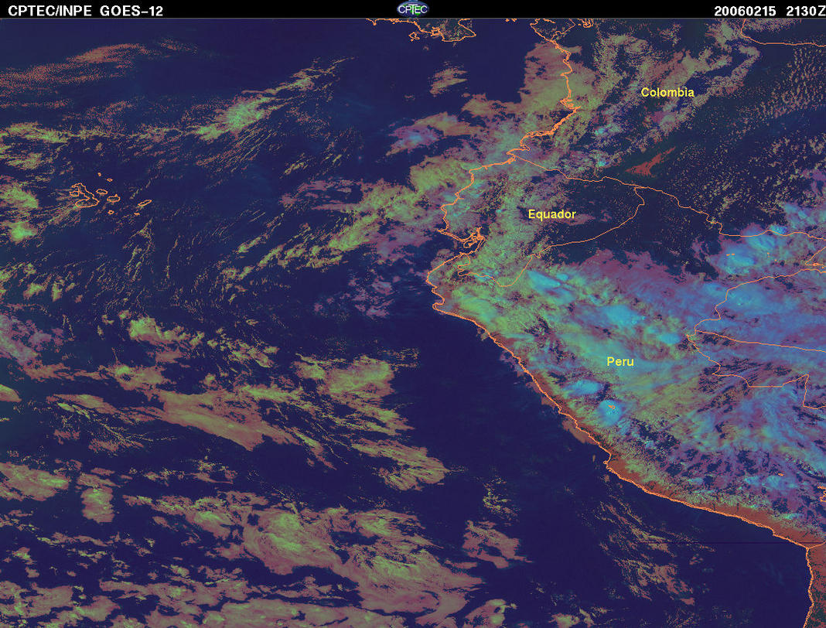Click the "2130Z" time stamp

click(x=805, y=11)
